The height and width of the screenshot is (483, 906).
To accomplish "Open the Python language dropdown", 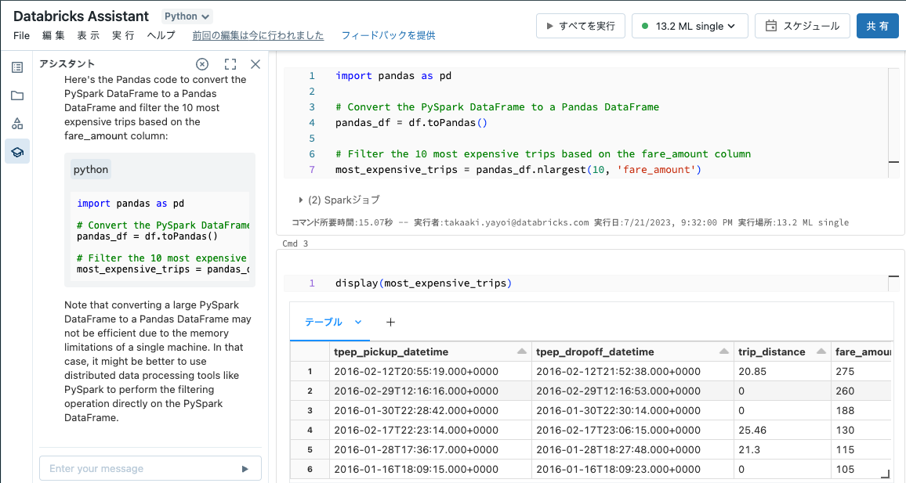I will [x=187, y=16].
